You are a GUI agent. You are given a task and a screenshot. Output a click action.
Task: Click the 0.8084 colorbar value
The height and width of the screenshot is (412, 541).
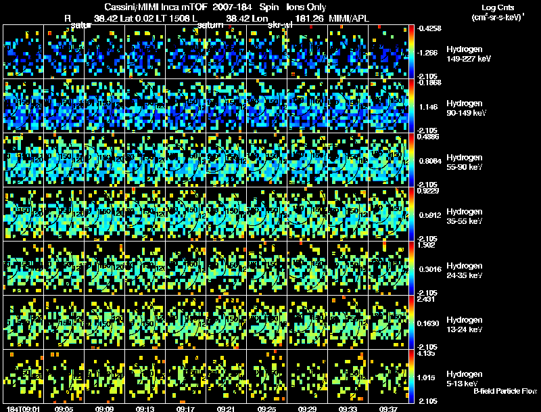[x=430, y=161]
